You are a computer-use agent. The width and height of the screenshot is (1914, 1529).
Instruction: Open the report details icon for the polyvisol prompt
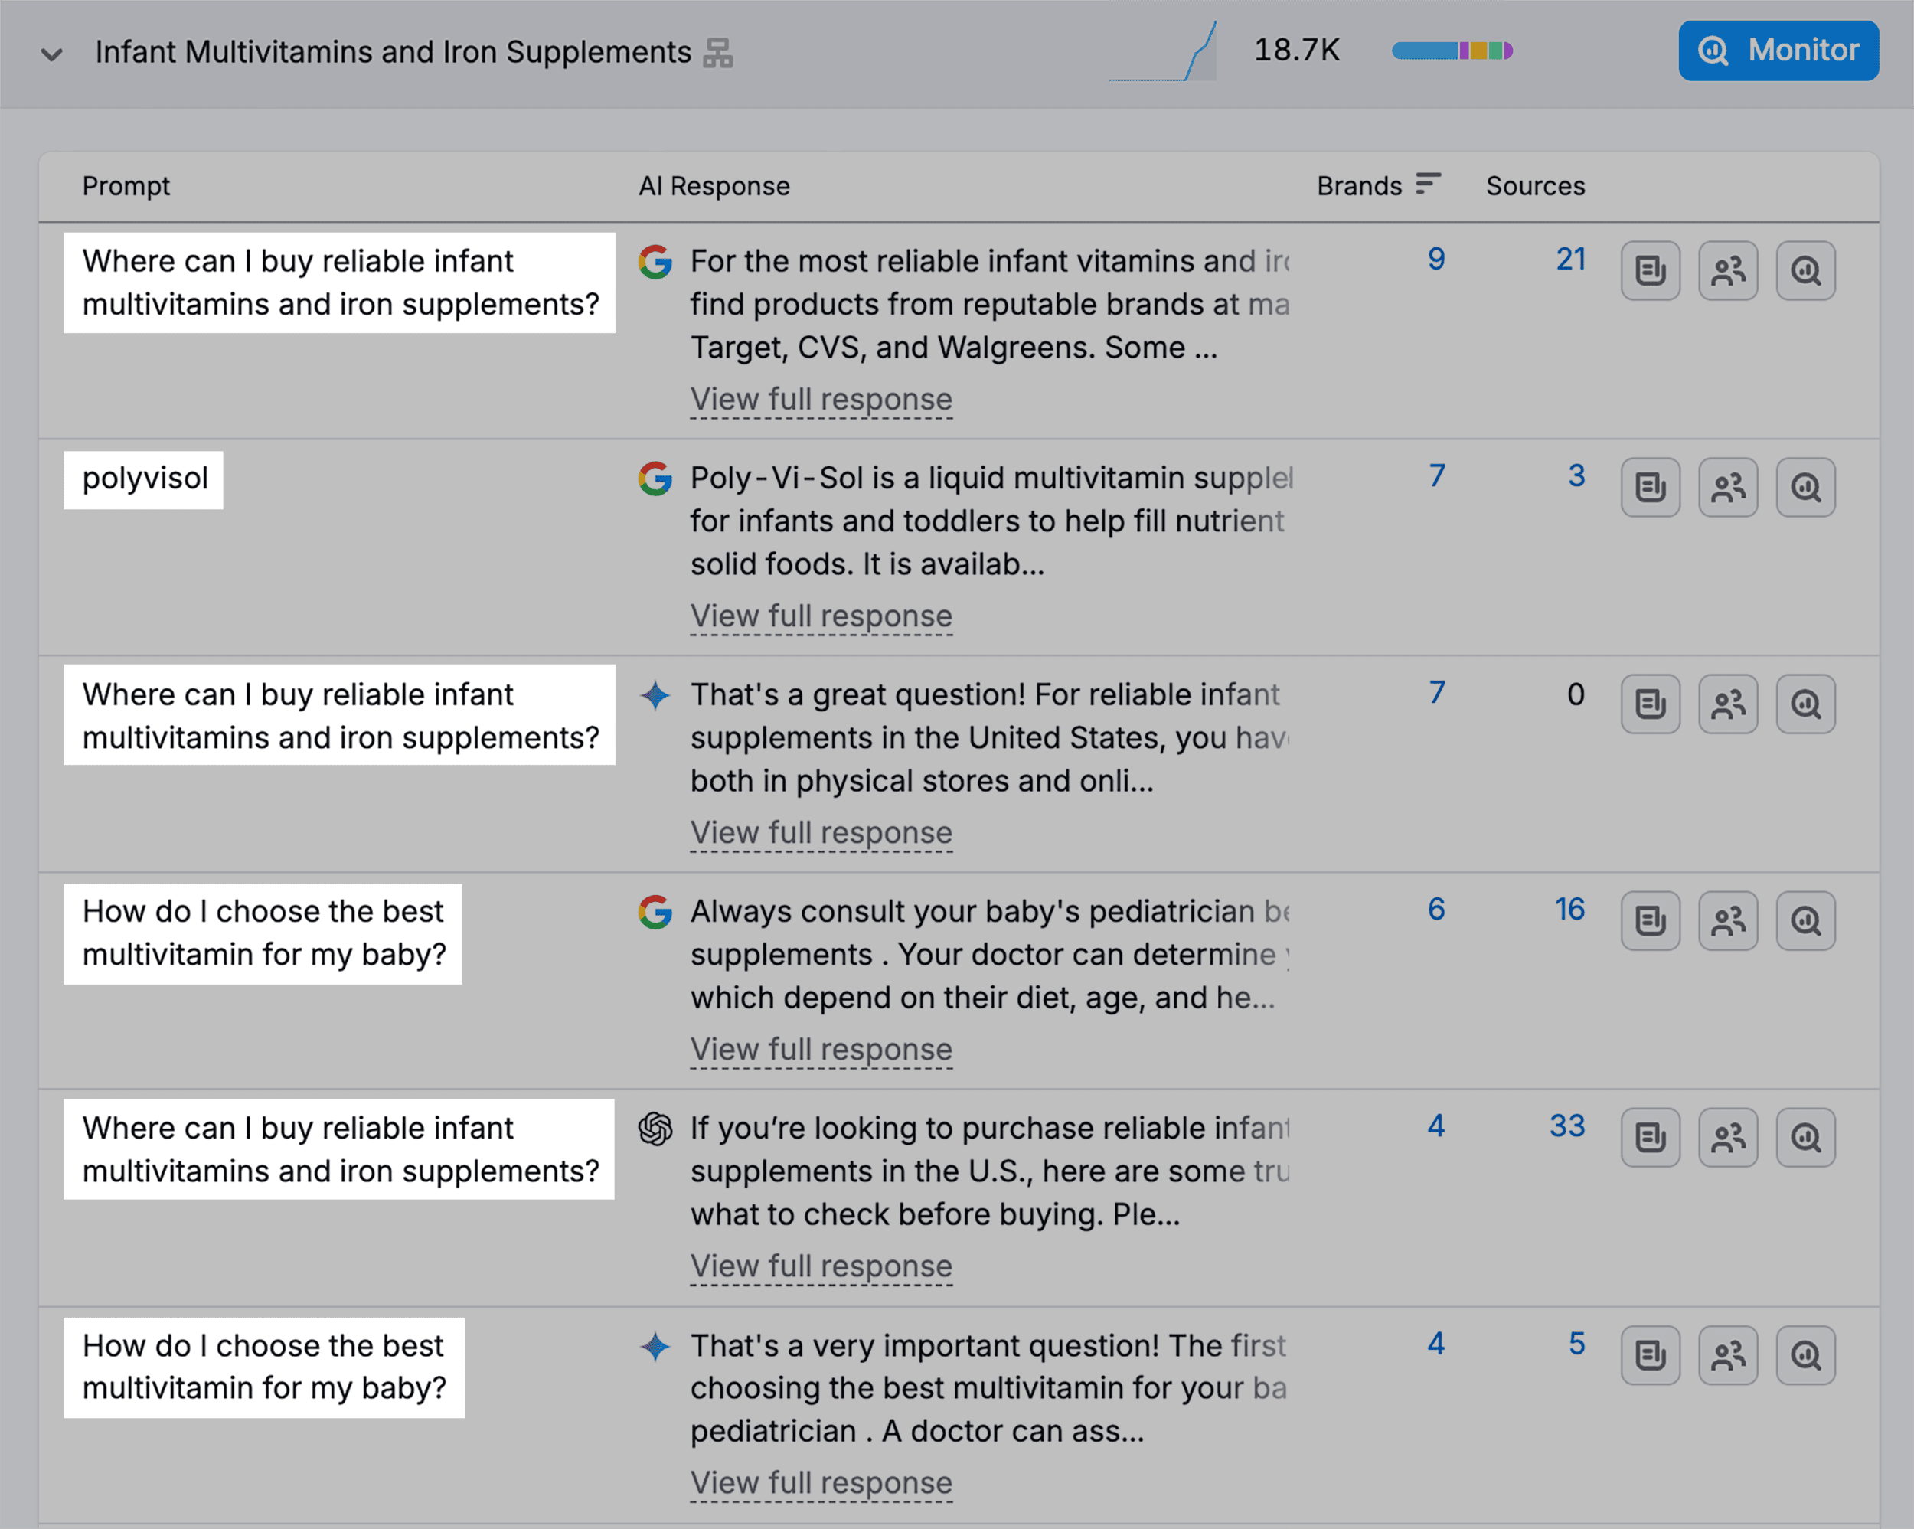click(1649, 487)
